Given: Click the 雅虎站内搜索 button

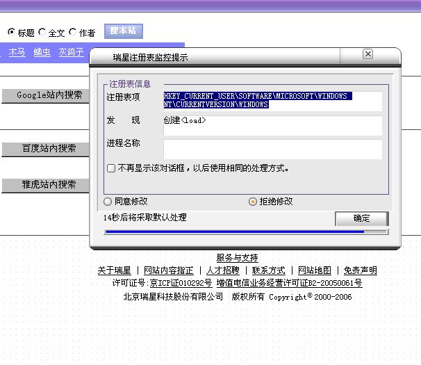Looking at the screenshot, I should click(46, 185).
